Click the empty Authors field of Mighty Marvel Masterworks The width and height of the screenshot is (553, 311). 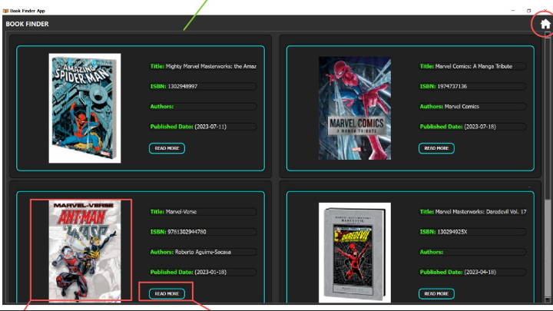pyautogui.click(x=203, y=107)
